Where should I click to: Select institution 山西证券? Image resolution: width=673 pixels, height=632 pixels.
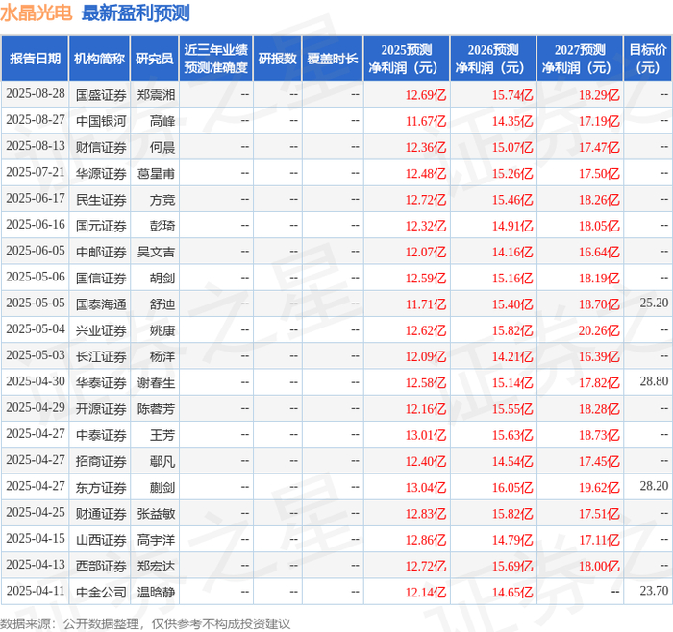point(101,540)
